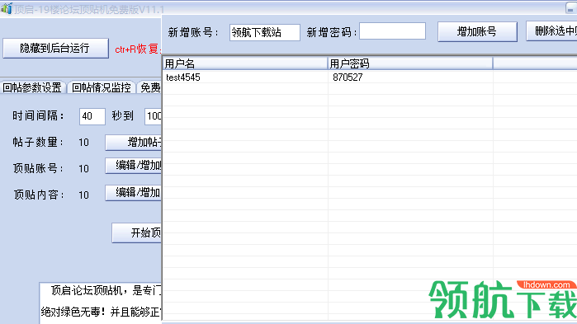
Task: Minimize the window using title bar button
Action: 570,8
